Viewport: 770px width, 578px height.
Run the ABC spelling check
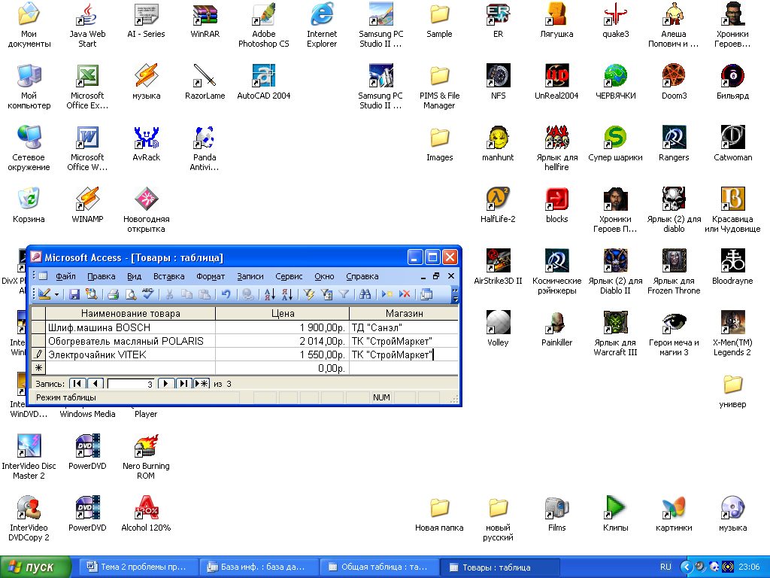point(148,294)
